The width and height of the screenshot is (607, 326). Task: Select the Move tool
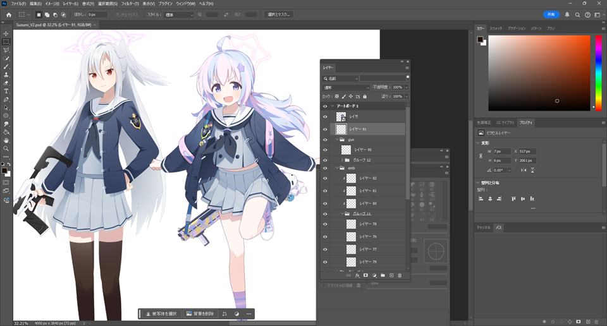tap(6, 33)
